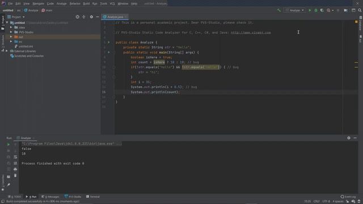
Task: Minimize the Run panel with minus icon
Action: tap(355, 138)
